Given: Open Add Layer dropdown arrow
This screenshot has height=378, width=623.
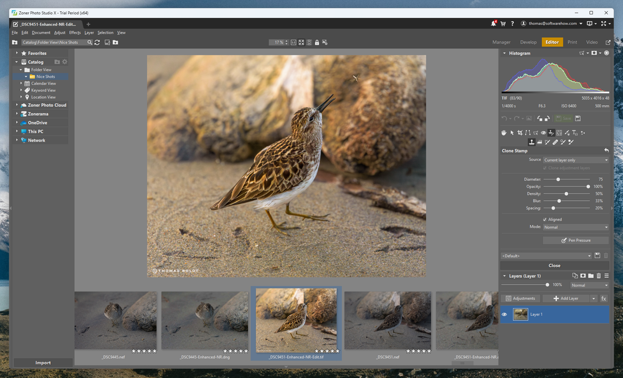Looking at the screenshot, I should coord(594,298).
